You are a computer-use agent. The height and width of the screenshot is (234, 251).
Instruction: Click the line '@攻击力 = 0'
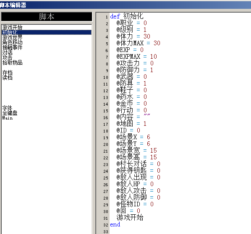coord(135,63)
